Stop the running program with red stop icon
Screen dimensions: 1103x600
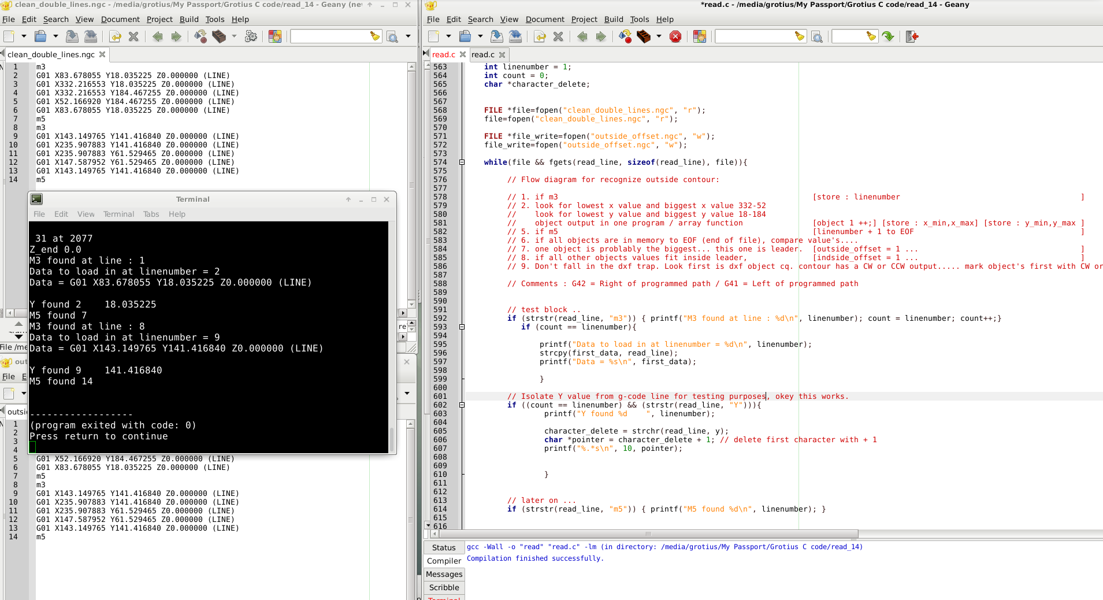[x=675, y=36]
